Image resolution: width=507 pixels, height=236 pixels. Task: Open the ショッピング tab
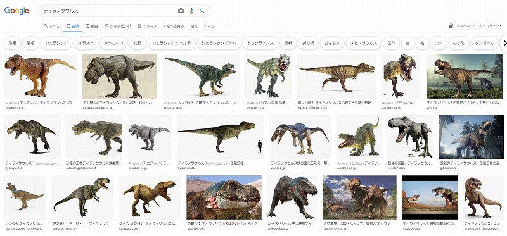117,26
